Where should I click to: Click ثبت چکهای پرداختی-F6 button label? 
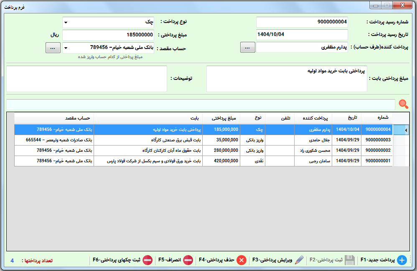point(117,260)
